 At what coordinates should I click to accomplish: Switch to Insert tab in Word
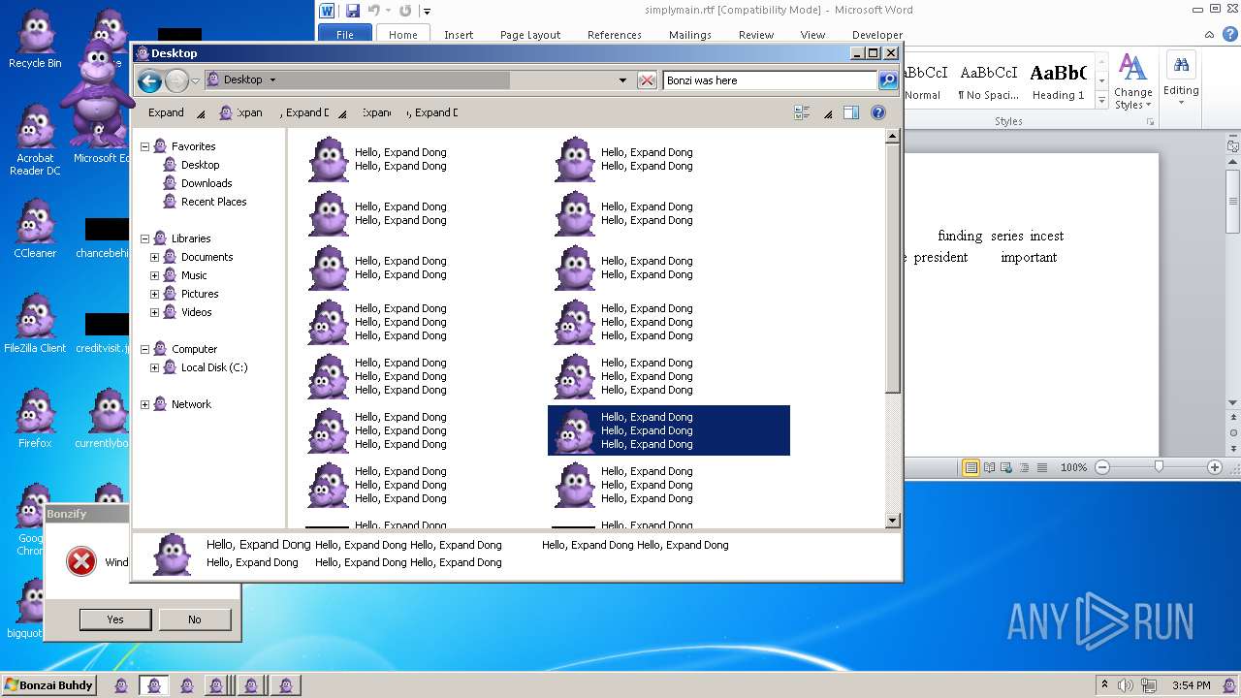pos(459,34)
